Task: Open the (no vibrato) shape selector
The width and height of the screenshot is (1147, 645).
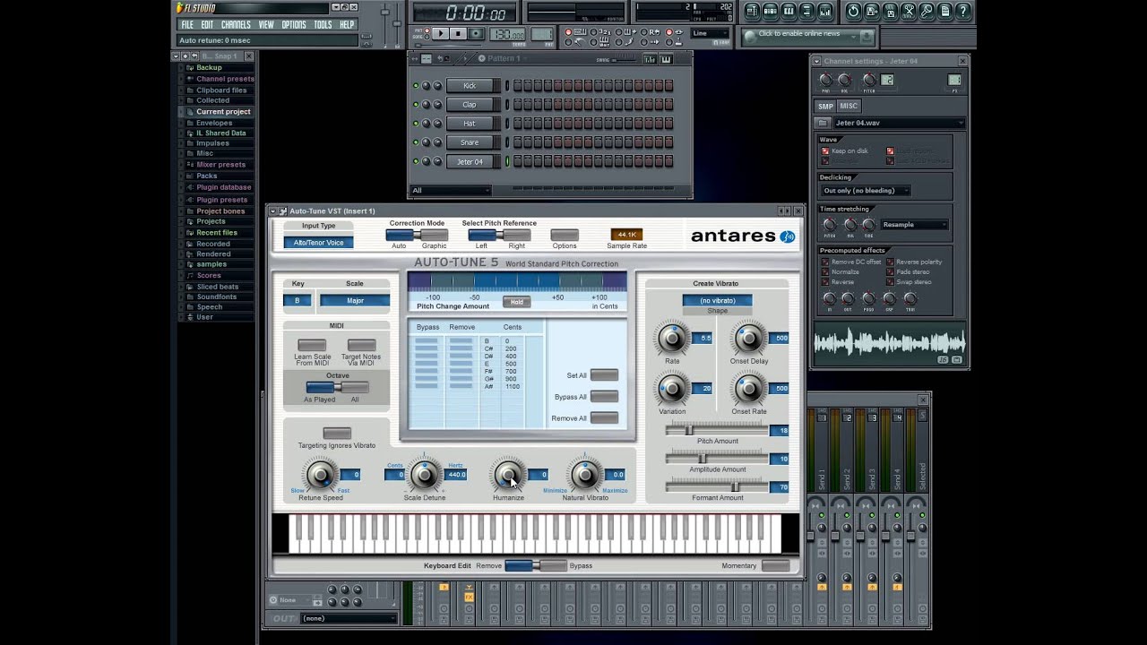Action: (717, 300)
